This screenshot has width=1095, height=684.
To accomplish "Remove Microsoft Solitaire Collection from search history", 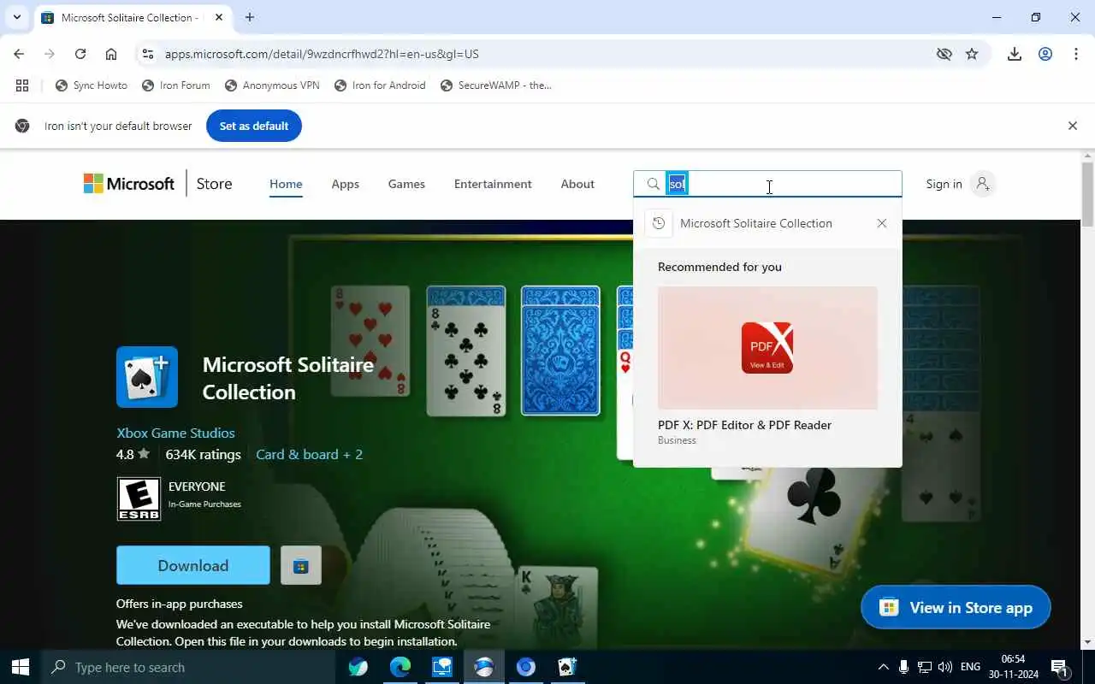I will click(882, 223).
